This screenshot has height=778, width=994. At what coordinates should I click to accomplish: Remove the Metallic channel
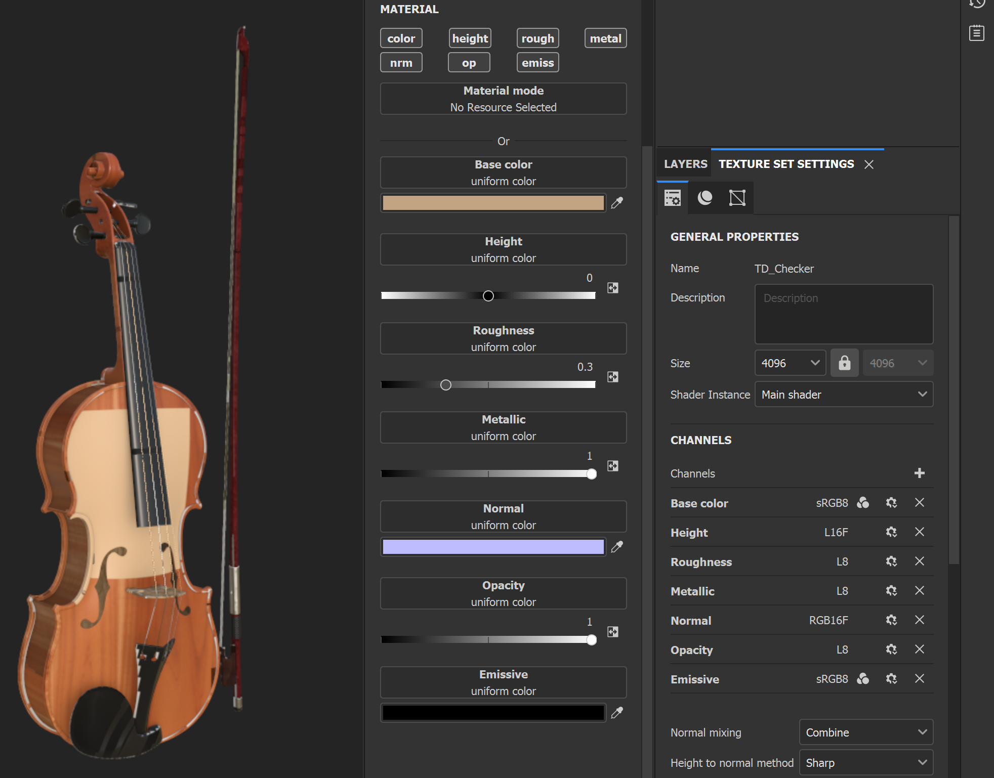coord(920,591)
